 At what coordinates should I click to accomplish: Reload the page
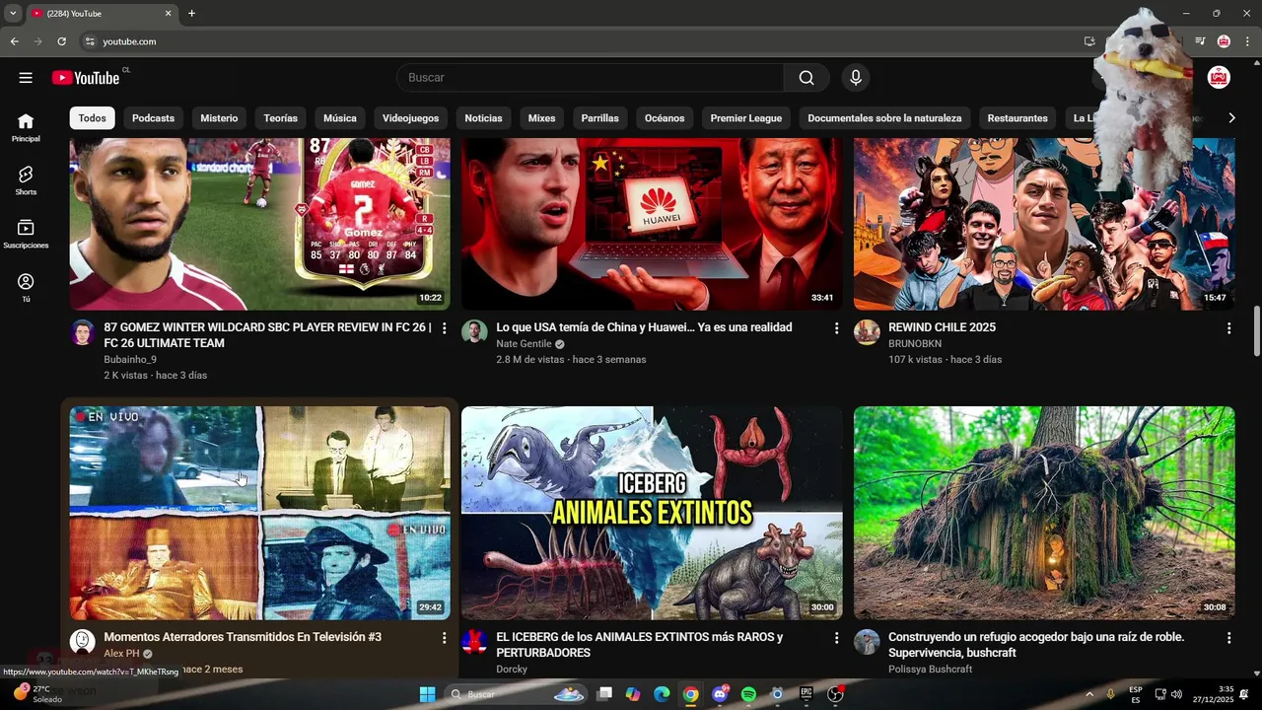tap(61, 41)
